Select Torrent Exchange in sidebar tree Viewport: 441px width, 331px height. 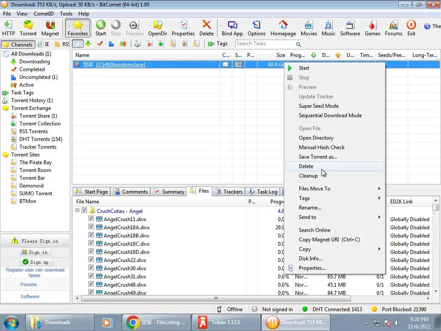(31, 108)
